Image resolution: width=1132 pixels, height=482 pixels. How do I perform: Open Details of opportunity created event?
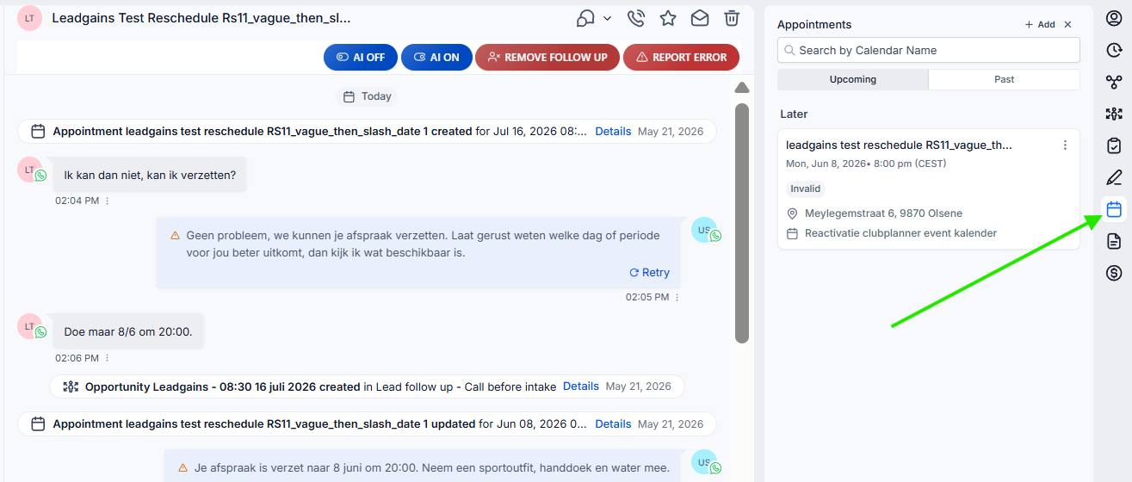(581, 386)
